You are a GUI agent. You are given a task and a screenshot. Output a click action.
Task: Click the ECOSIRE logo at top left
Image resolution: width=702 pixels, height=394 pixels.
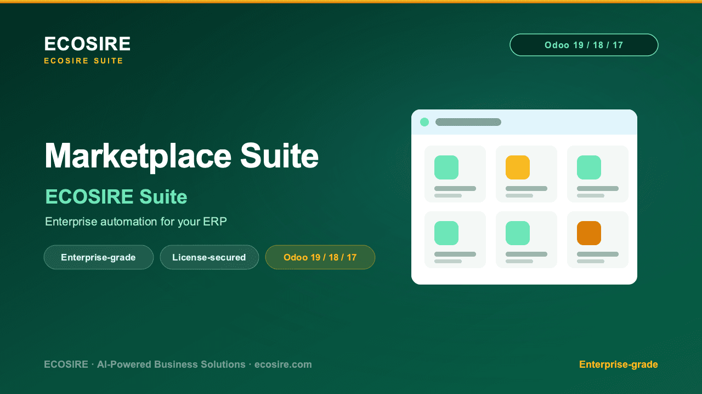(87, 44)
